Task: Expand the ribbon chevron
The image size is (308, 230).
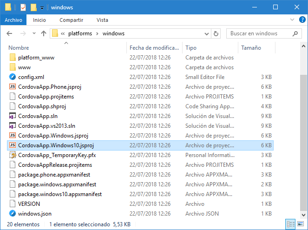Action: [292, 20]
